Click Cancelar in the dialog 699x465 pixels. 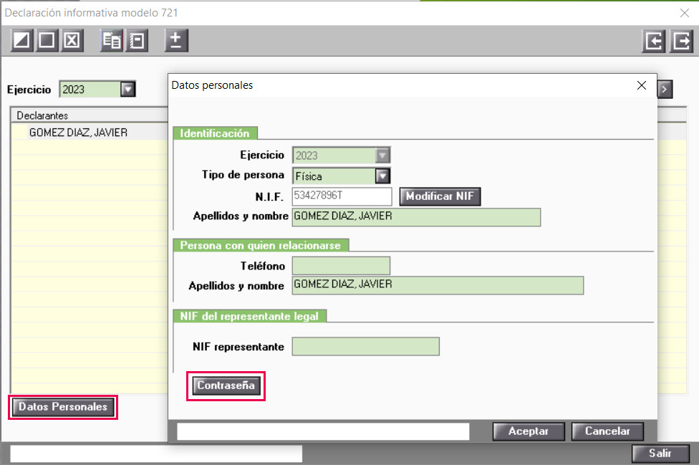point(607,431)
